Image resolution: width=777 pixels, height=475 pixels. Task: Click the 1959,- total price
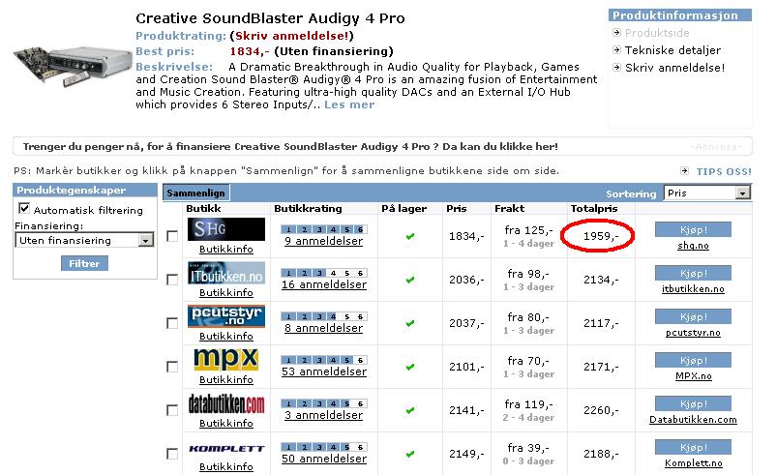pos(601,236)
